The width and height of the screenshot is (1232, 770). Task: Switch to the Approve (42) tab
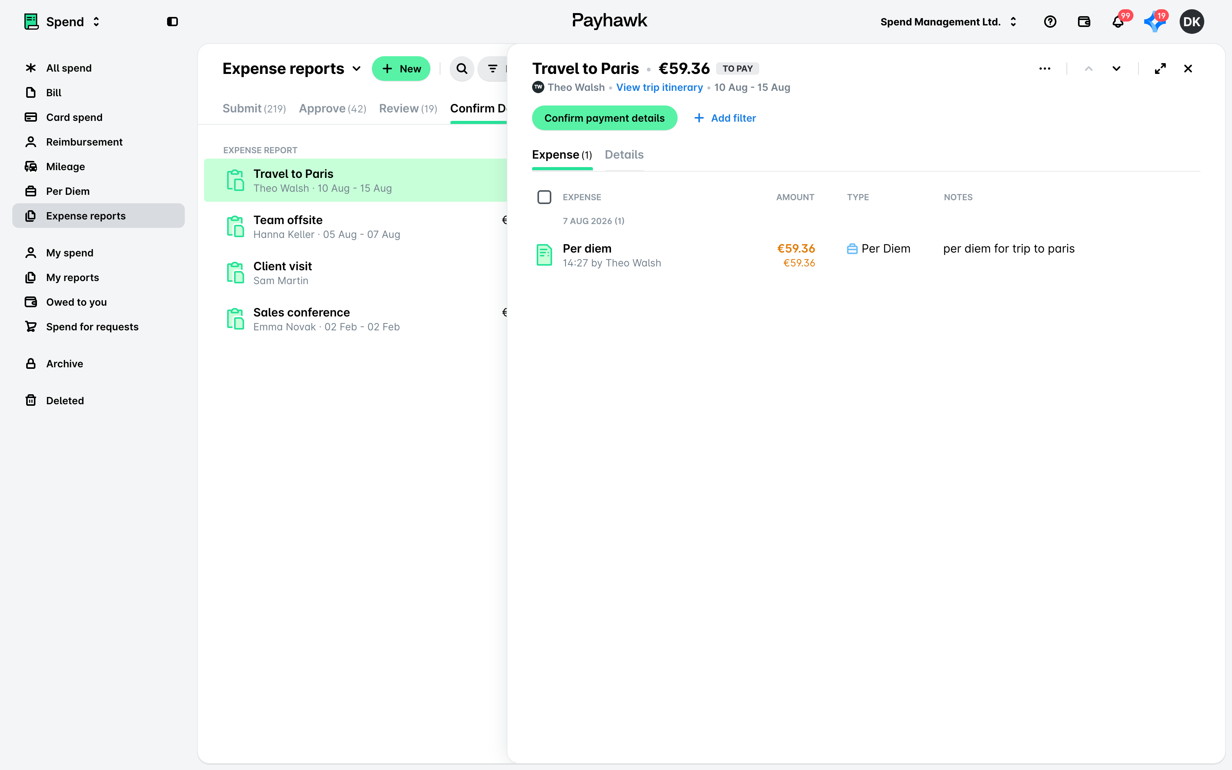[332, 109]
